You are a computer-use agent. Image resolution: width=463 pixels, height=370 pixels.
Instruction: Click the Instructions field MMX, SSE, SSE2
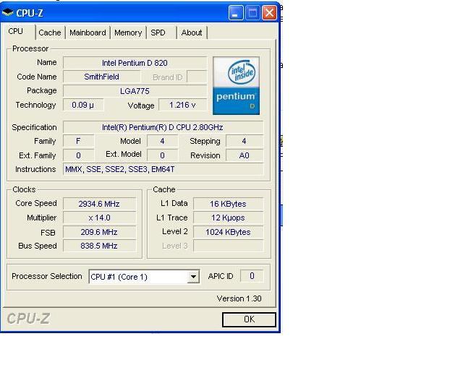click(163, 169)
